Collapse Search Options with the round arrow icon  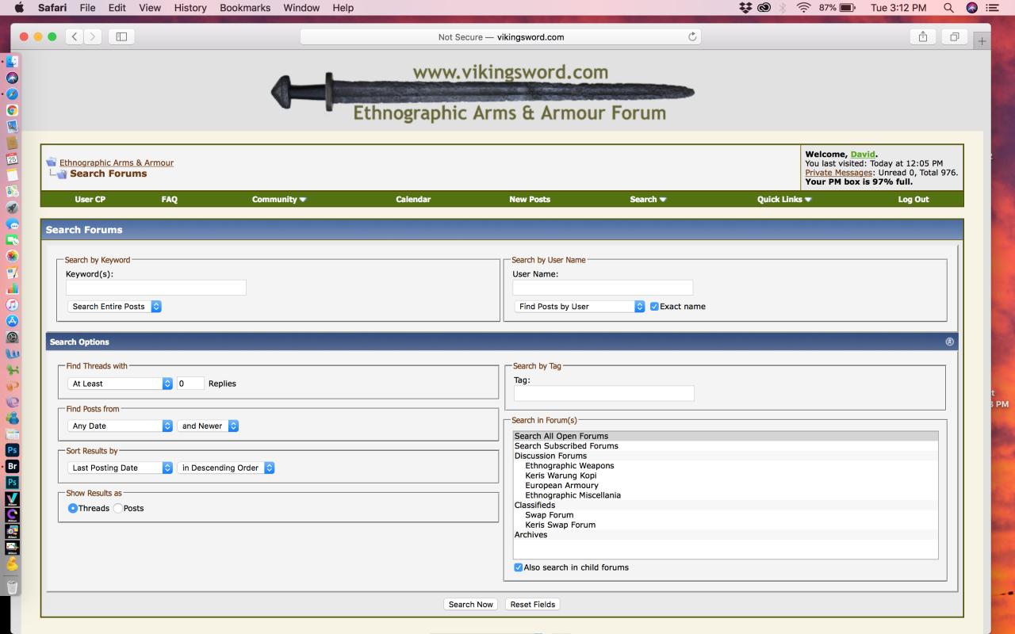[949, 342]
